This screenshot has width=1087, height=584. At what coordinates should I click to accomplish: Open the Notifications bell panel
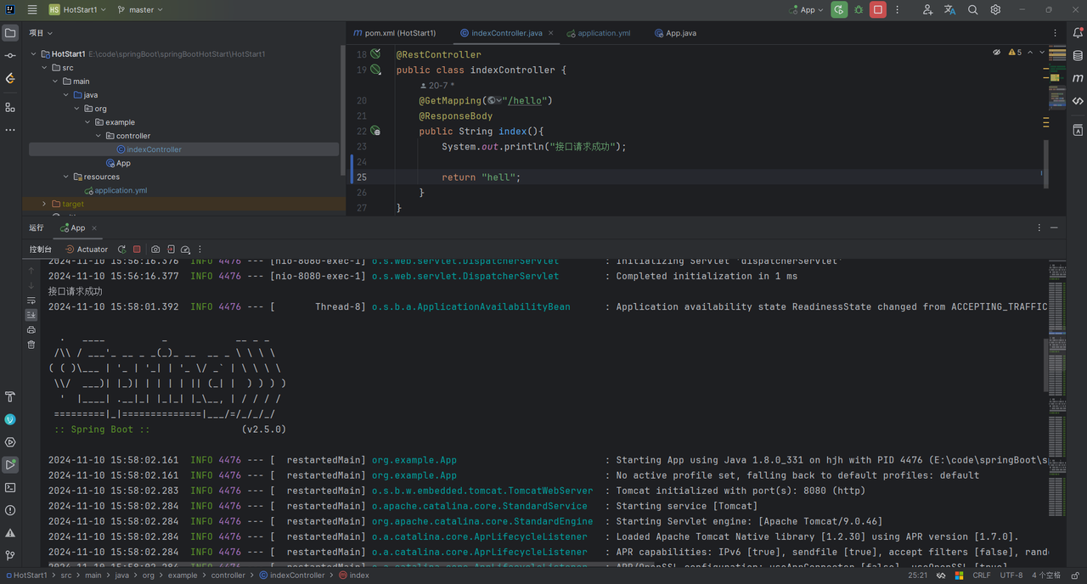pyautogui.click(x=1077, y=33)
